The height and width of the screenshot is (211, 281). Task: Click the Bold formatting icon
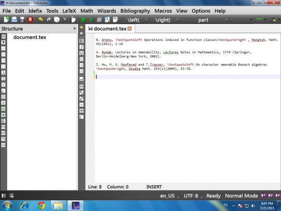point(81,41)
